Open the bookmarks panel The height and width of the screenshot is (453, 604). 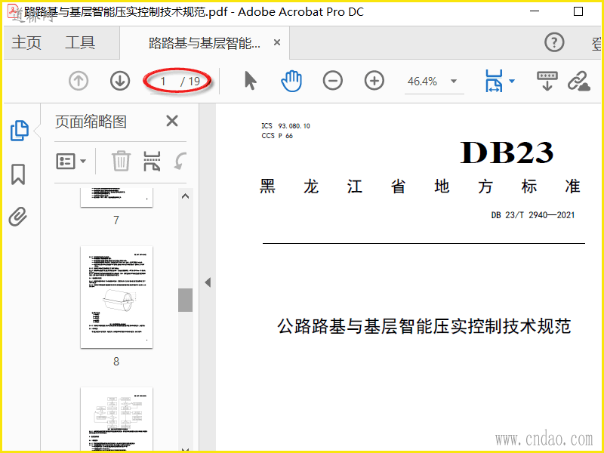point(18,174)
